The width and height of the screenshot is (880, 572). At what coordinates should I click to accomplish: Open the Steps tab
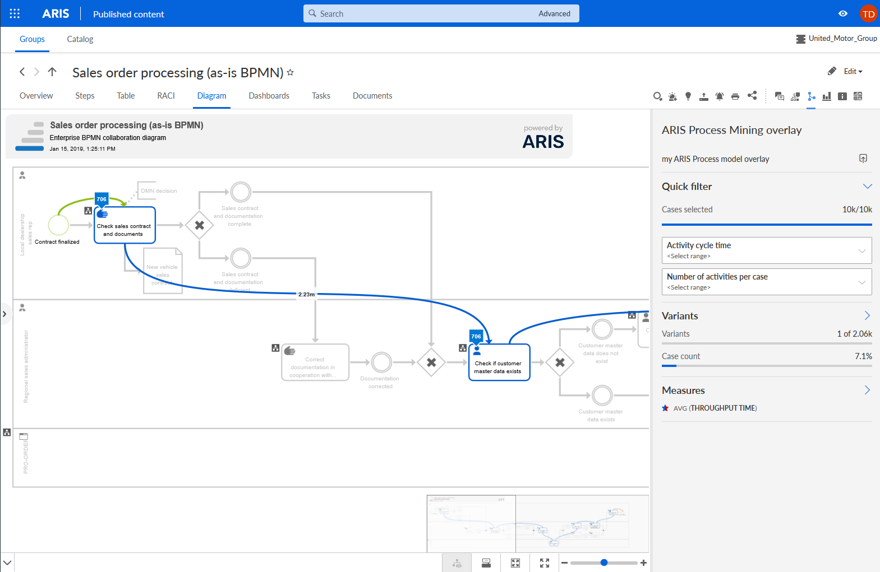tap(85, 96)
